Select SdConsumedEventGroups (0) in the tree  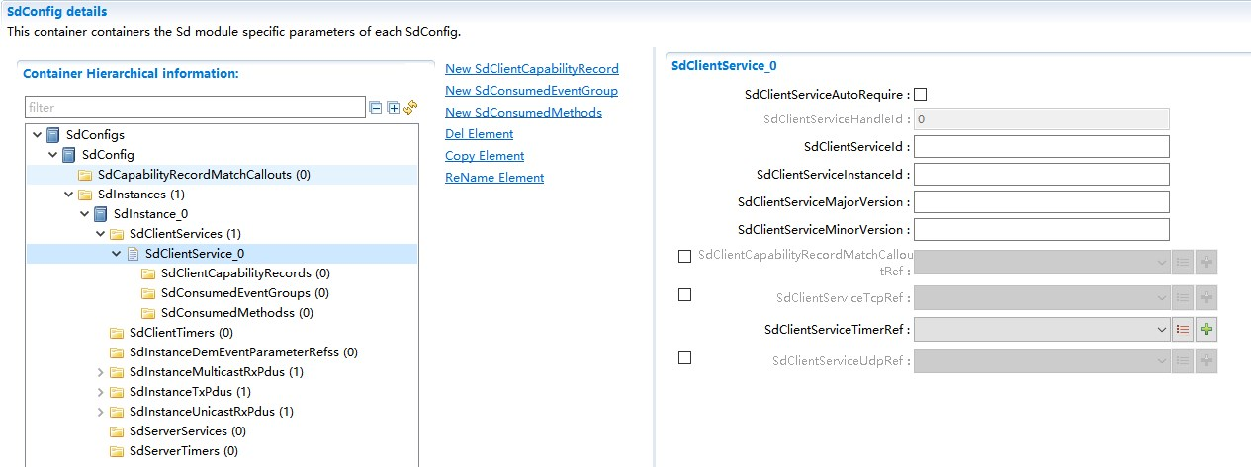pos(245,293)
